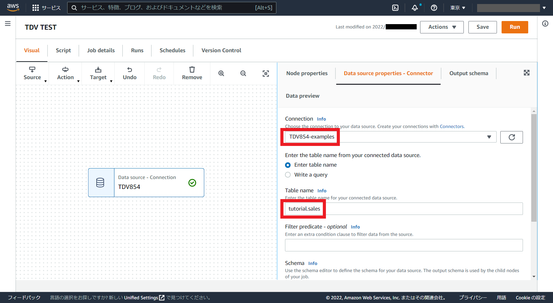
Task: Open the Version Control tab
Action: click(x=221, y=50)
